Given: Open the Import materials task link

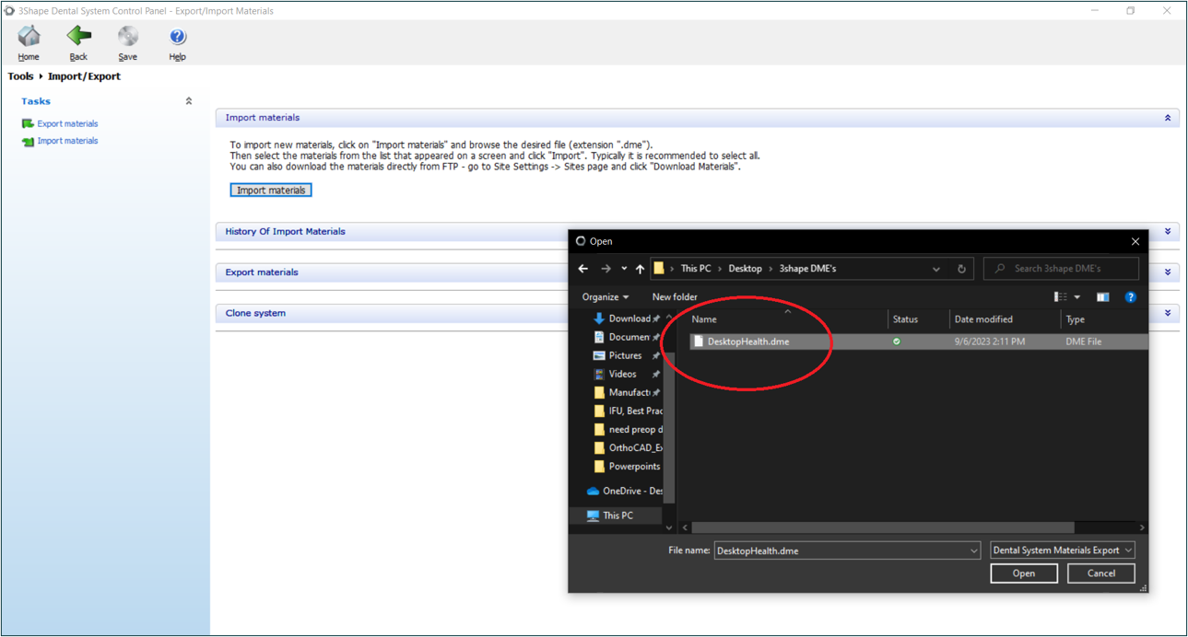Looking at the screenshot, I should click(x=67, y=141).
